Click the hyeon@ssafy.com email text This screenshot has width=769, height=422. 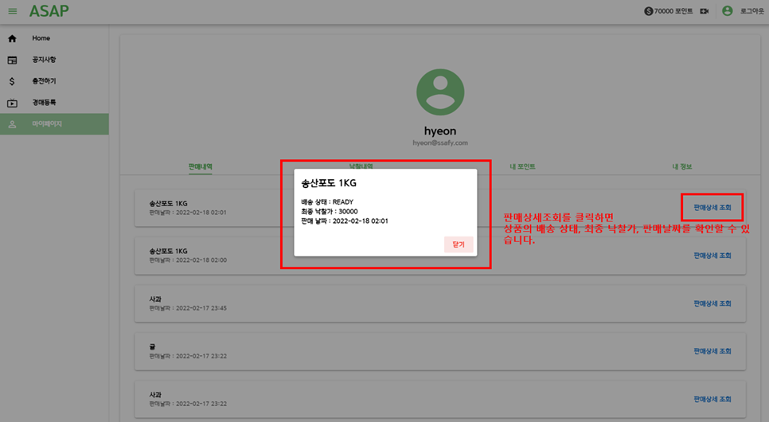(440, 143)
